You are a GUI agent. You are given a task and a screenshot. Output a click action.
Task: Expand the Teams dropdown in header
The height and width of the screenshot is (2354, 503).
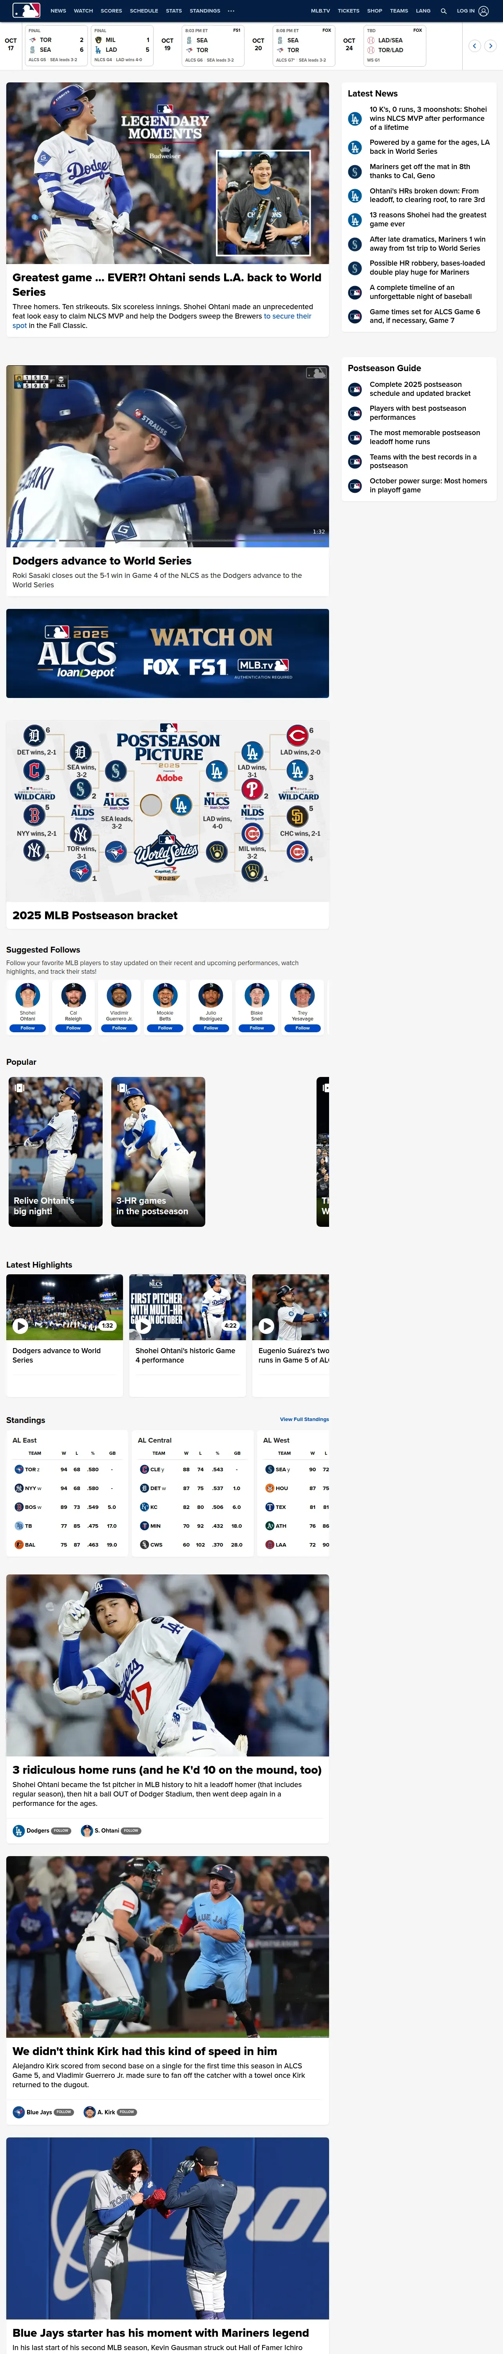tap(399, 11)
